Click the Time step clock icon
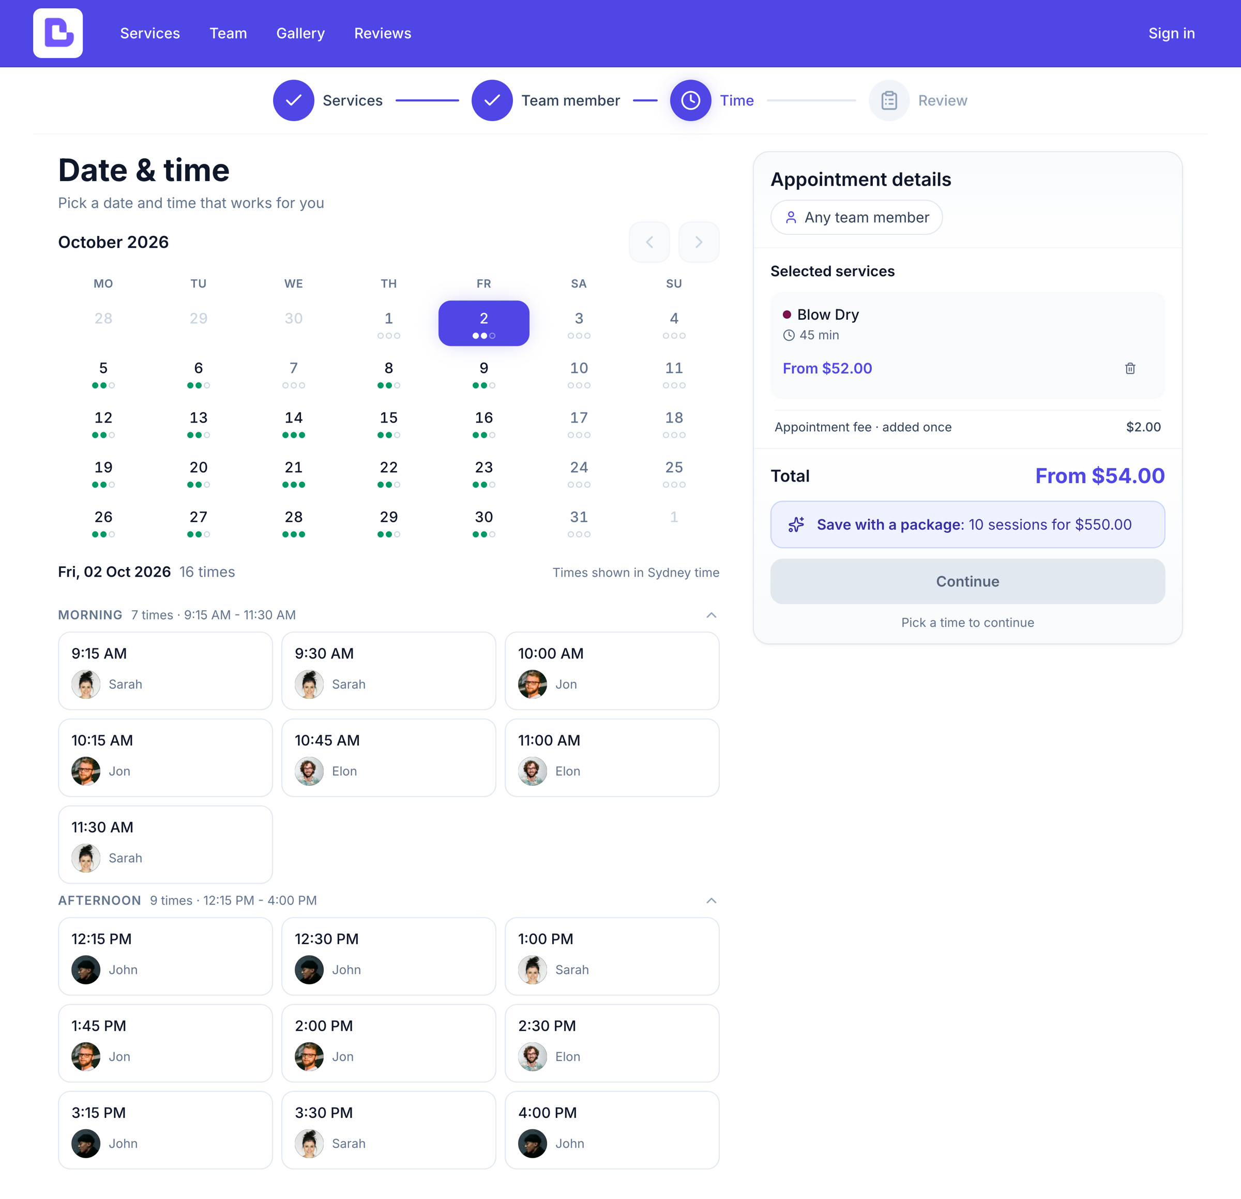Screen dimensions: 1241x1199 [690, 100]
